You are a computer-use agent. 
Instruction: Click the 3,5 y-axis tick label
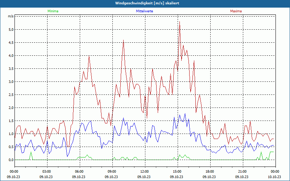(x=11, y=68)
